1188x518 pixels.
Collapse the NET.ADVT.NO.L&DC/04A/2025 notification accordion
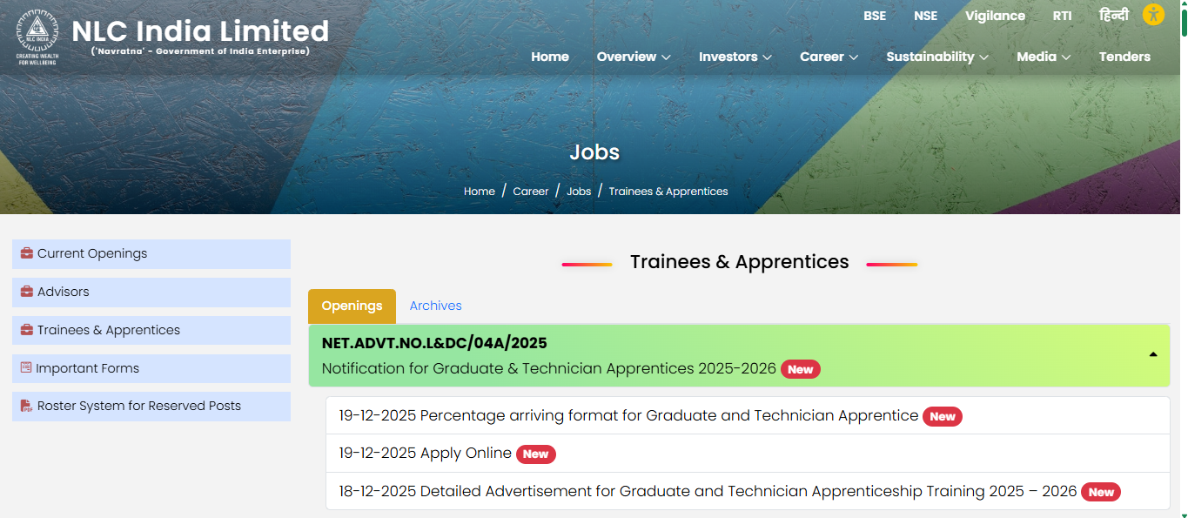[1153, 355]
